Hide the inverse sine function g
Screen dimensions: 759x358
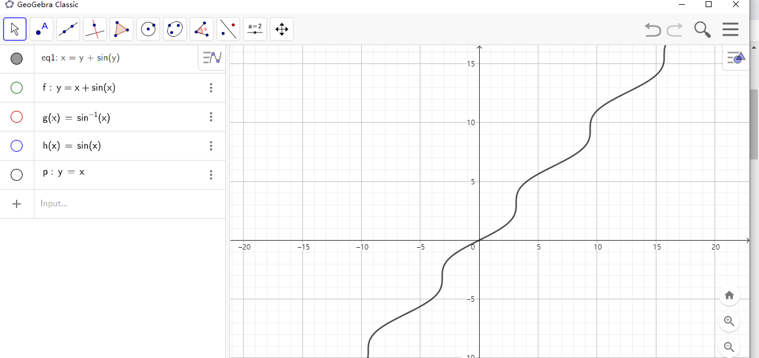click(17, 117)
